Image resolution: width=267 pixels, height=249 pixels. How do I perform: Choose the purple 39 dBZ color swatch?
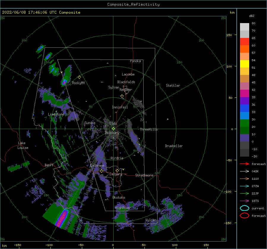pyautogui.click(x=244, y=101)
